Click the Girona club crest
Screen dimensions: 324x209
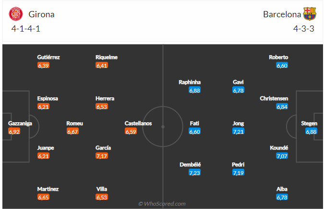16,14
